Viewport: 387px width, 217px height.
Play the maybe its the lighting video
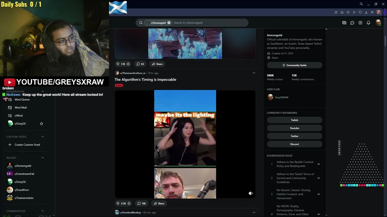[x=185, y=144]
